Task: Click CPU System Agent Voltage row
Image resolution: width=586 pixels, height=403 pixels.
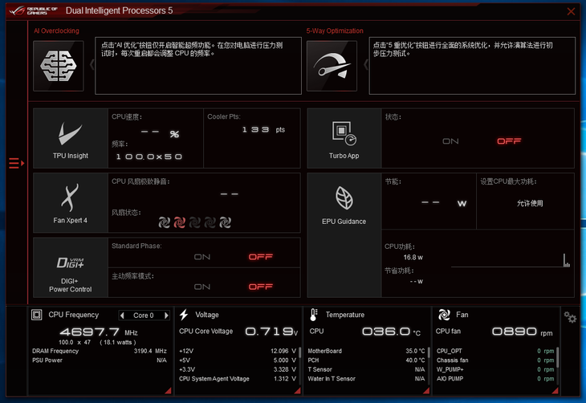Action: tap(238, 379)
